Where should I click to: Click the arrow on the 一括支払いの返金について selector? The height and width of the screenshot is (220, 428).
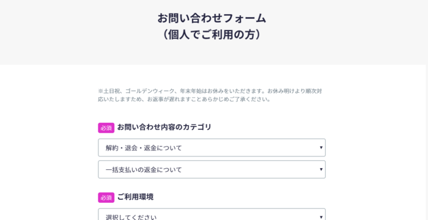pyautogui.click(x=321, y=169)
